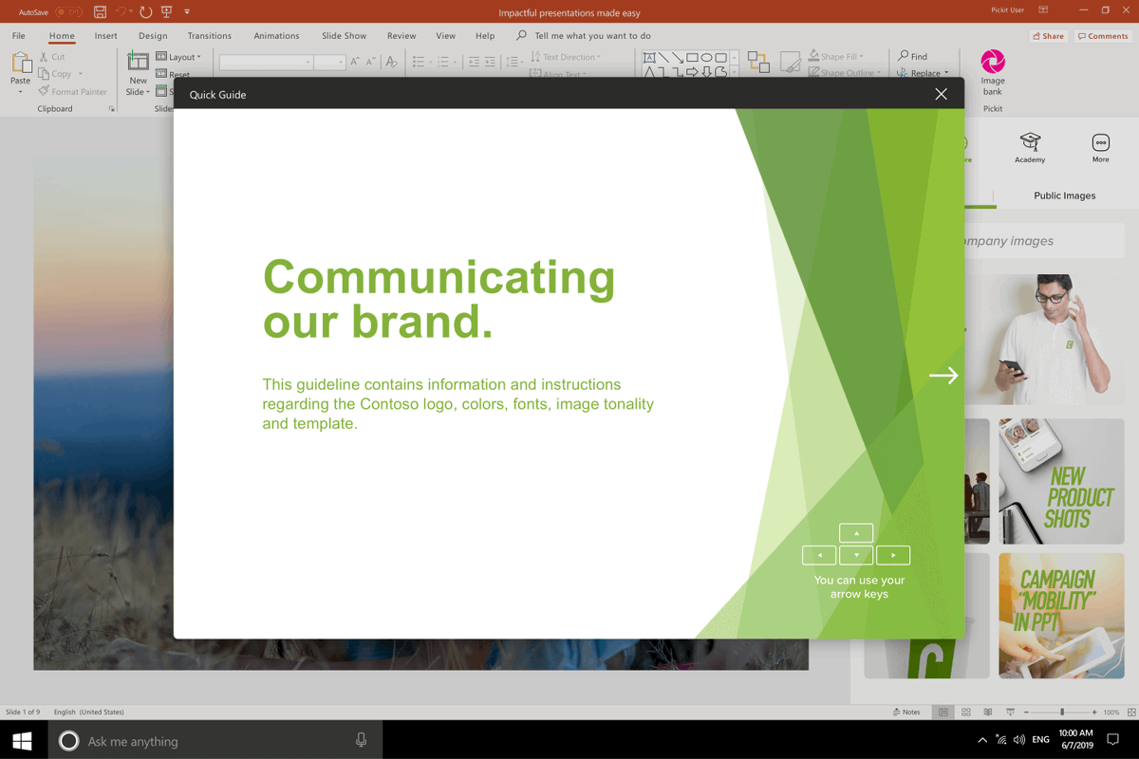This screenshot has width=1139, height=759.
Task: Open the Pickit Image bank
Action: [993, 73]
